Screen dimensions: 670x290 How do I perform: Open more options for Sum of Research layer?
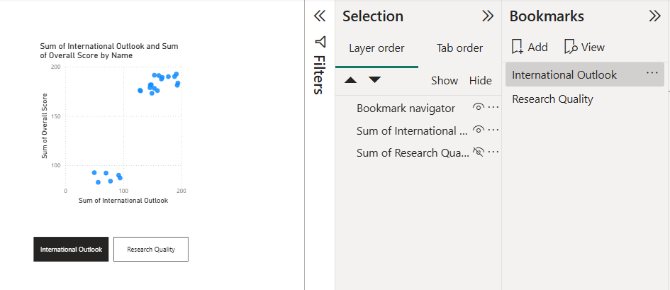click(493, 152)
